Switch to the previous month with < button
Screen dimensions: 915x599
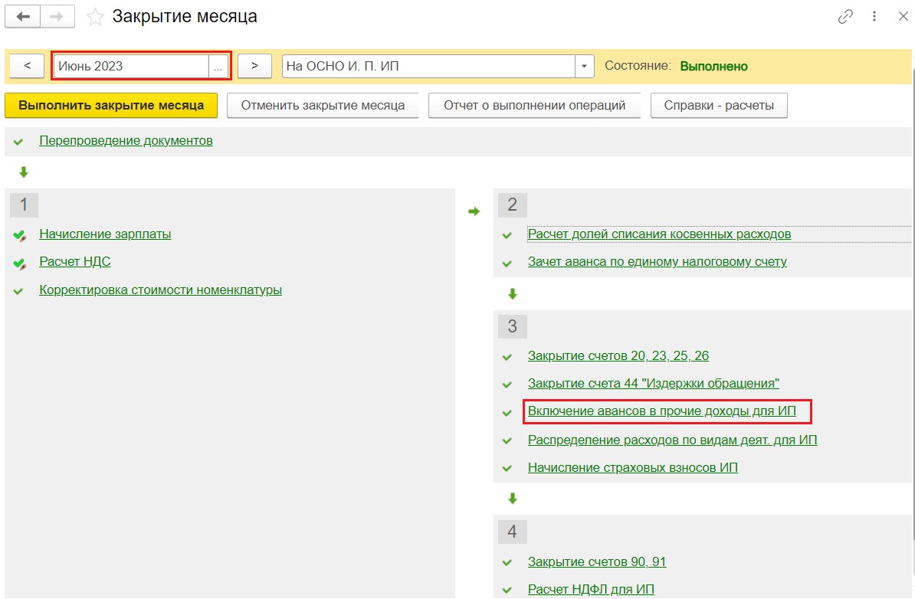[x=27, y=66]
